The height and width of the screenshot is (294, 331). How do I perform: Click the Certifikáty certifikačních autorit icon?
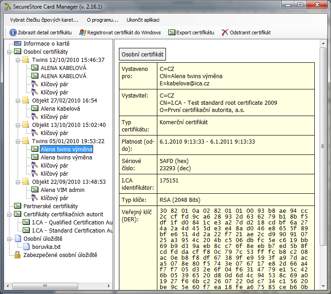(x=18, y=214)
